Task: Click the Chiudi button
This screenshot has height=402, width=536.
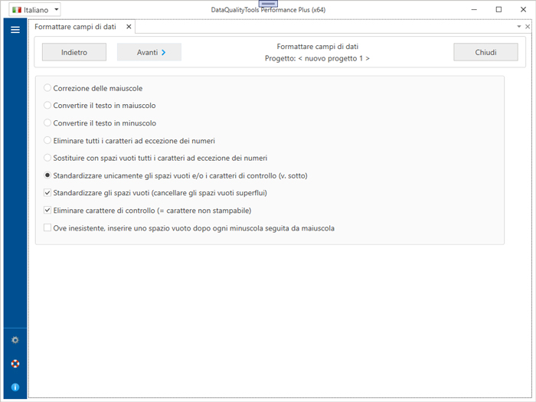Action: 485,52
